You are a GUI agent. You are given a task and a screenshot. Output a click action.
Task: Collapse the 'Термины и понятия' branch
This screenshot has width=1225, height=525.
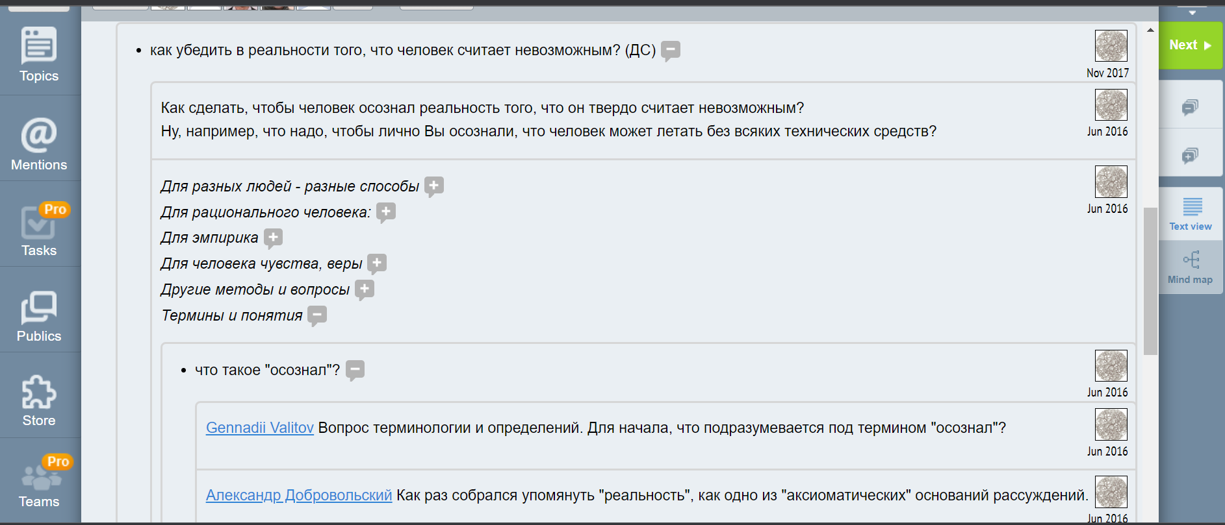[317, 315]
